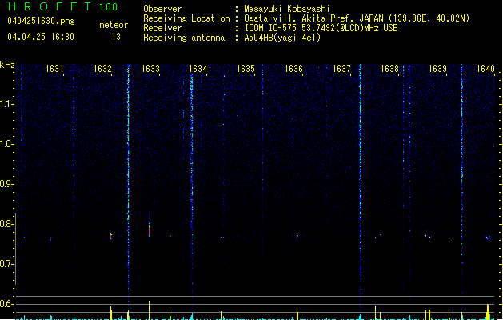
Task: Click the 1636 time marker
Action: pyautogui.click(x=293, y=69)
